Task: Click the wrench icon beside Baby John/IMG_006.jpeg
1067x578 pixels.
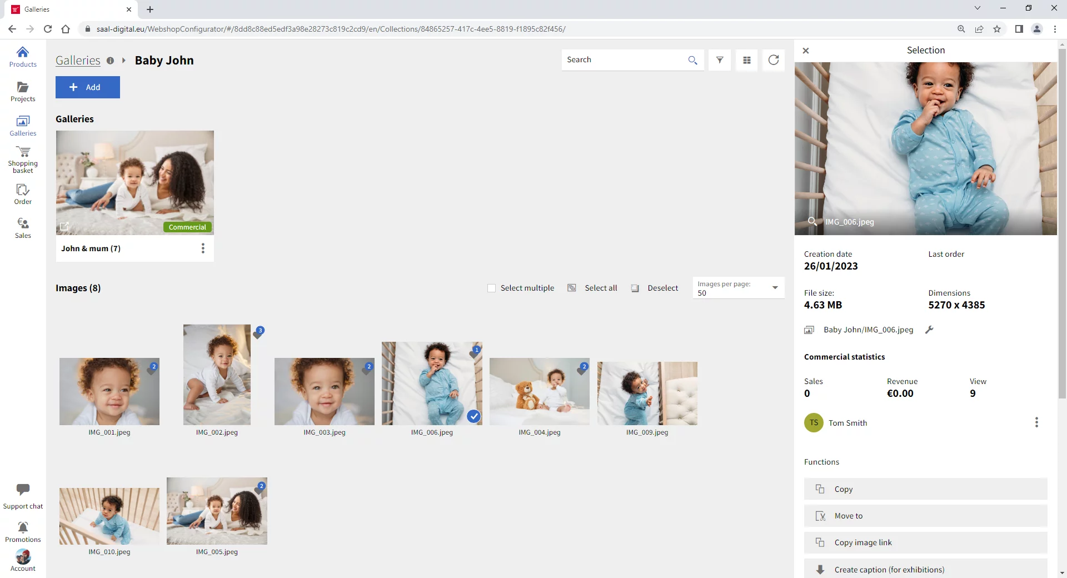Action: coord(929,330)
